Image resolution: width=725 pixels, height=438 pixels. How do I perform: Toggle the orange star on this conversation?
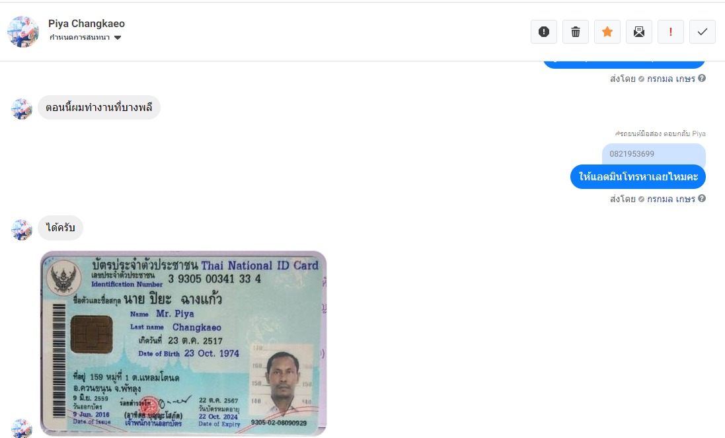pyautogui.click(x=607, y=32)
